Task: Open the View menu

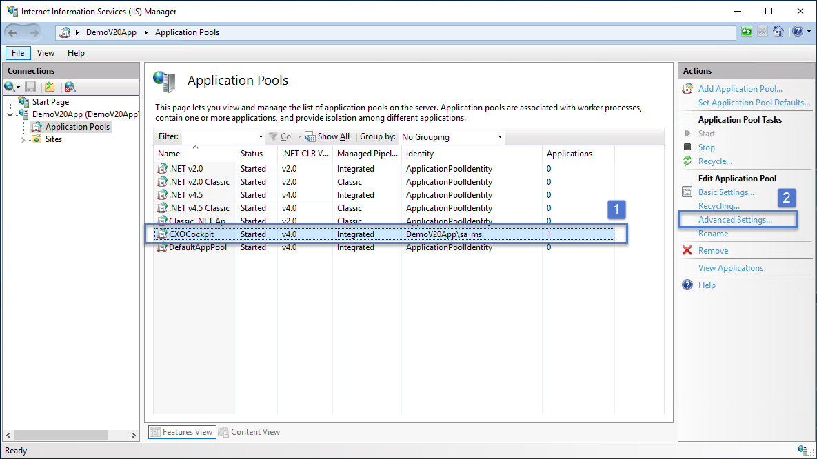Action: coord(46,53)
